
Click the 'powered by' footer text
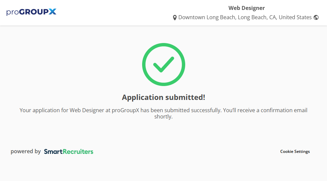tap(26, 152)
